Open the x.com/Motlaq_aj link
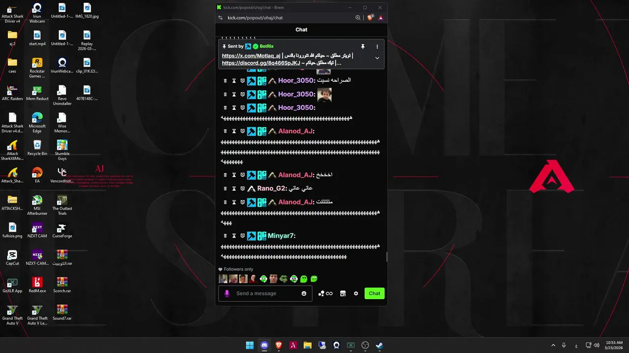The height and width of the screenshot is (353, 629). coord(251,56)
